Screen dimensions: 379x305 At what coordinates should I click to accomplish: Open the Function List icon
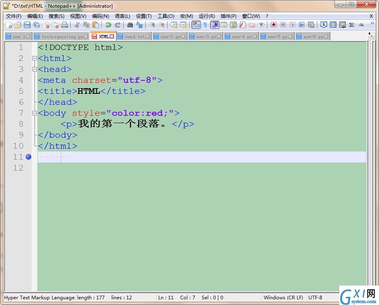242,25
